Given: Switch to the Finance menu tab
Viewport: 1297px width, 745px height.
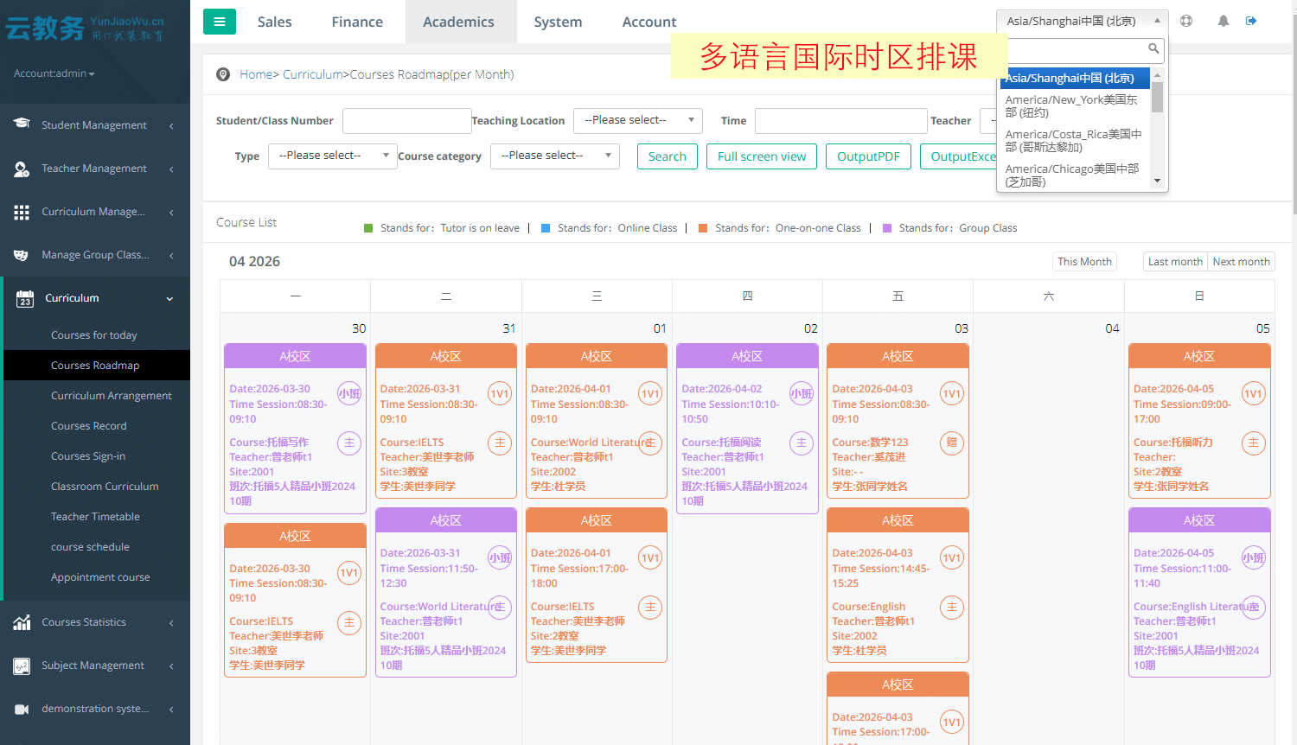Looking at the screenshot, I should click(357, 22).
